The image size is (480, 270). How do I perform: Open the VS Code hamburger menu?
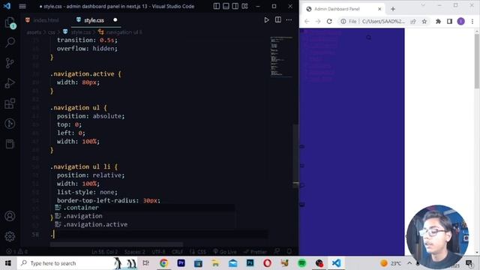pyautogui.click(x=22, y=6)
